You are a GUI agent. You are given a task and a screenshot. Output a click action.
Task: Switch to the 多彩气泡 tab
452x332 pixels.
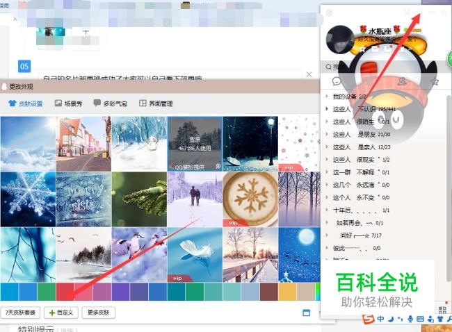coord(111,103)
